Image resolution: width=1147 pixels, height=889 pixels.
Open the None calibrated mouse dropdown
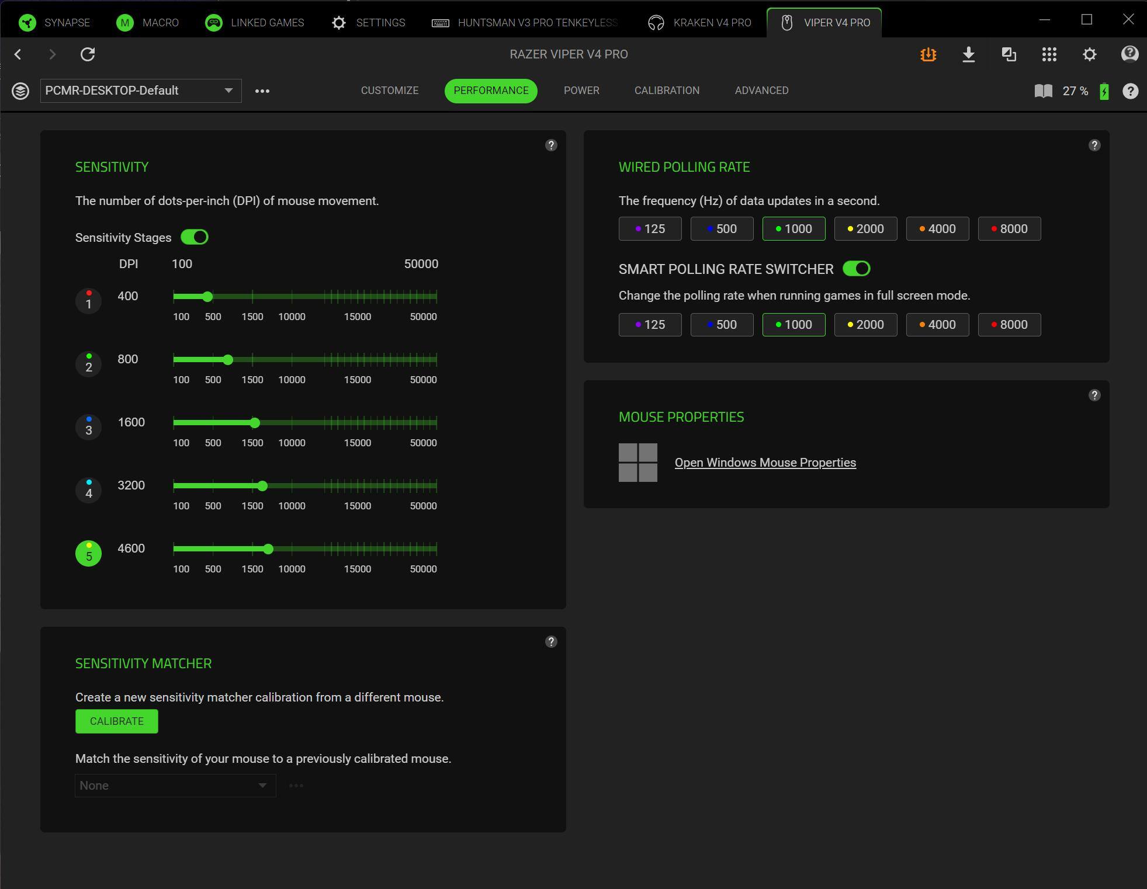click(175, 786)
